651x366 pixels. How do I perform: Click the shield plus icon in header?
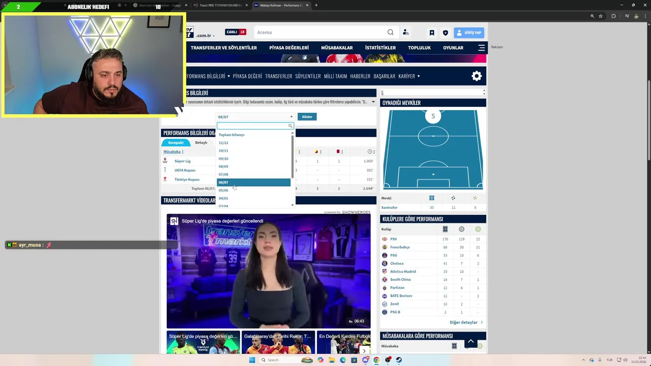tap(446, 33)
